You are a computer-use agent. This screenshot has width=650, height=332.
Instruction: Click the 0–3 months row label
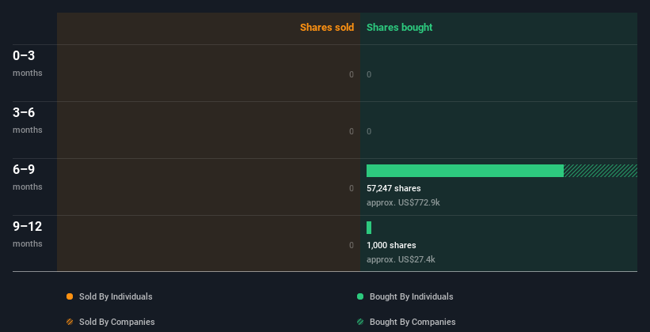[x=28, y=63]
